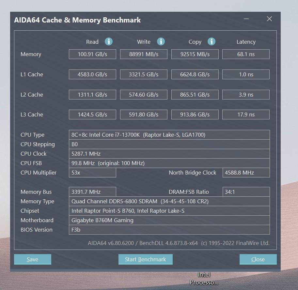Click the L3 Cache Read value 1424.5 GB/s
Viewport: 298px width, 290px height.
(x=92, y=114)
